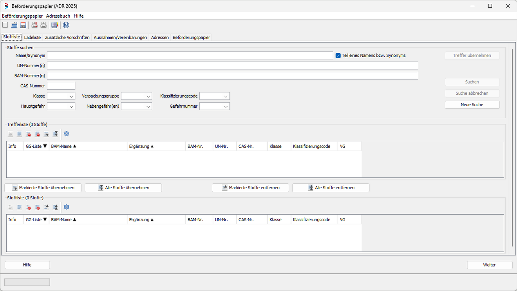
Task: Click Markierte Stoffe übernehmen button
Action: pos(43,188)
